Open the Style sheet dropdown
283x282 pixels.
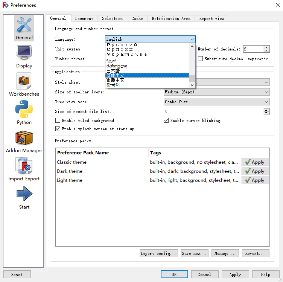(x=266, y=82)
